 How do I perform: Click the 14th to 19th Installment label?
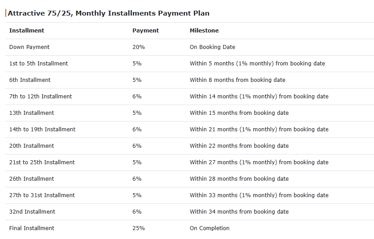click(42, 129)
